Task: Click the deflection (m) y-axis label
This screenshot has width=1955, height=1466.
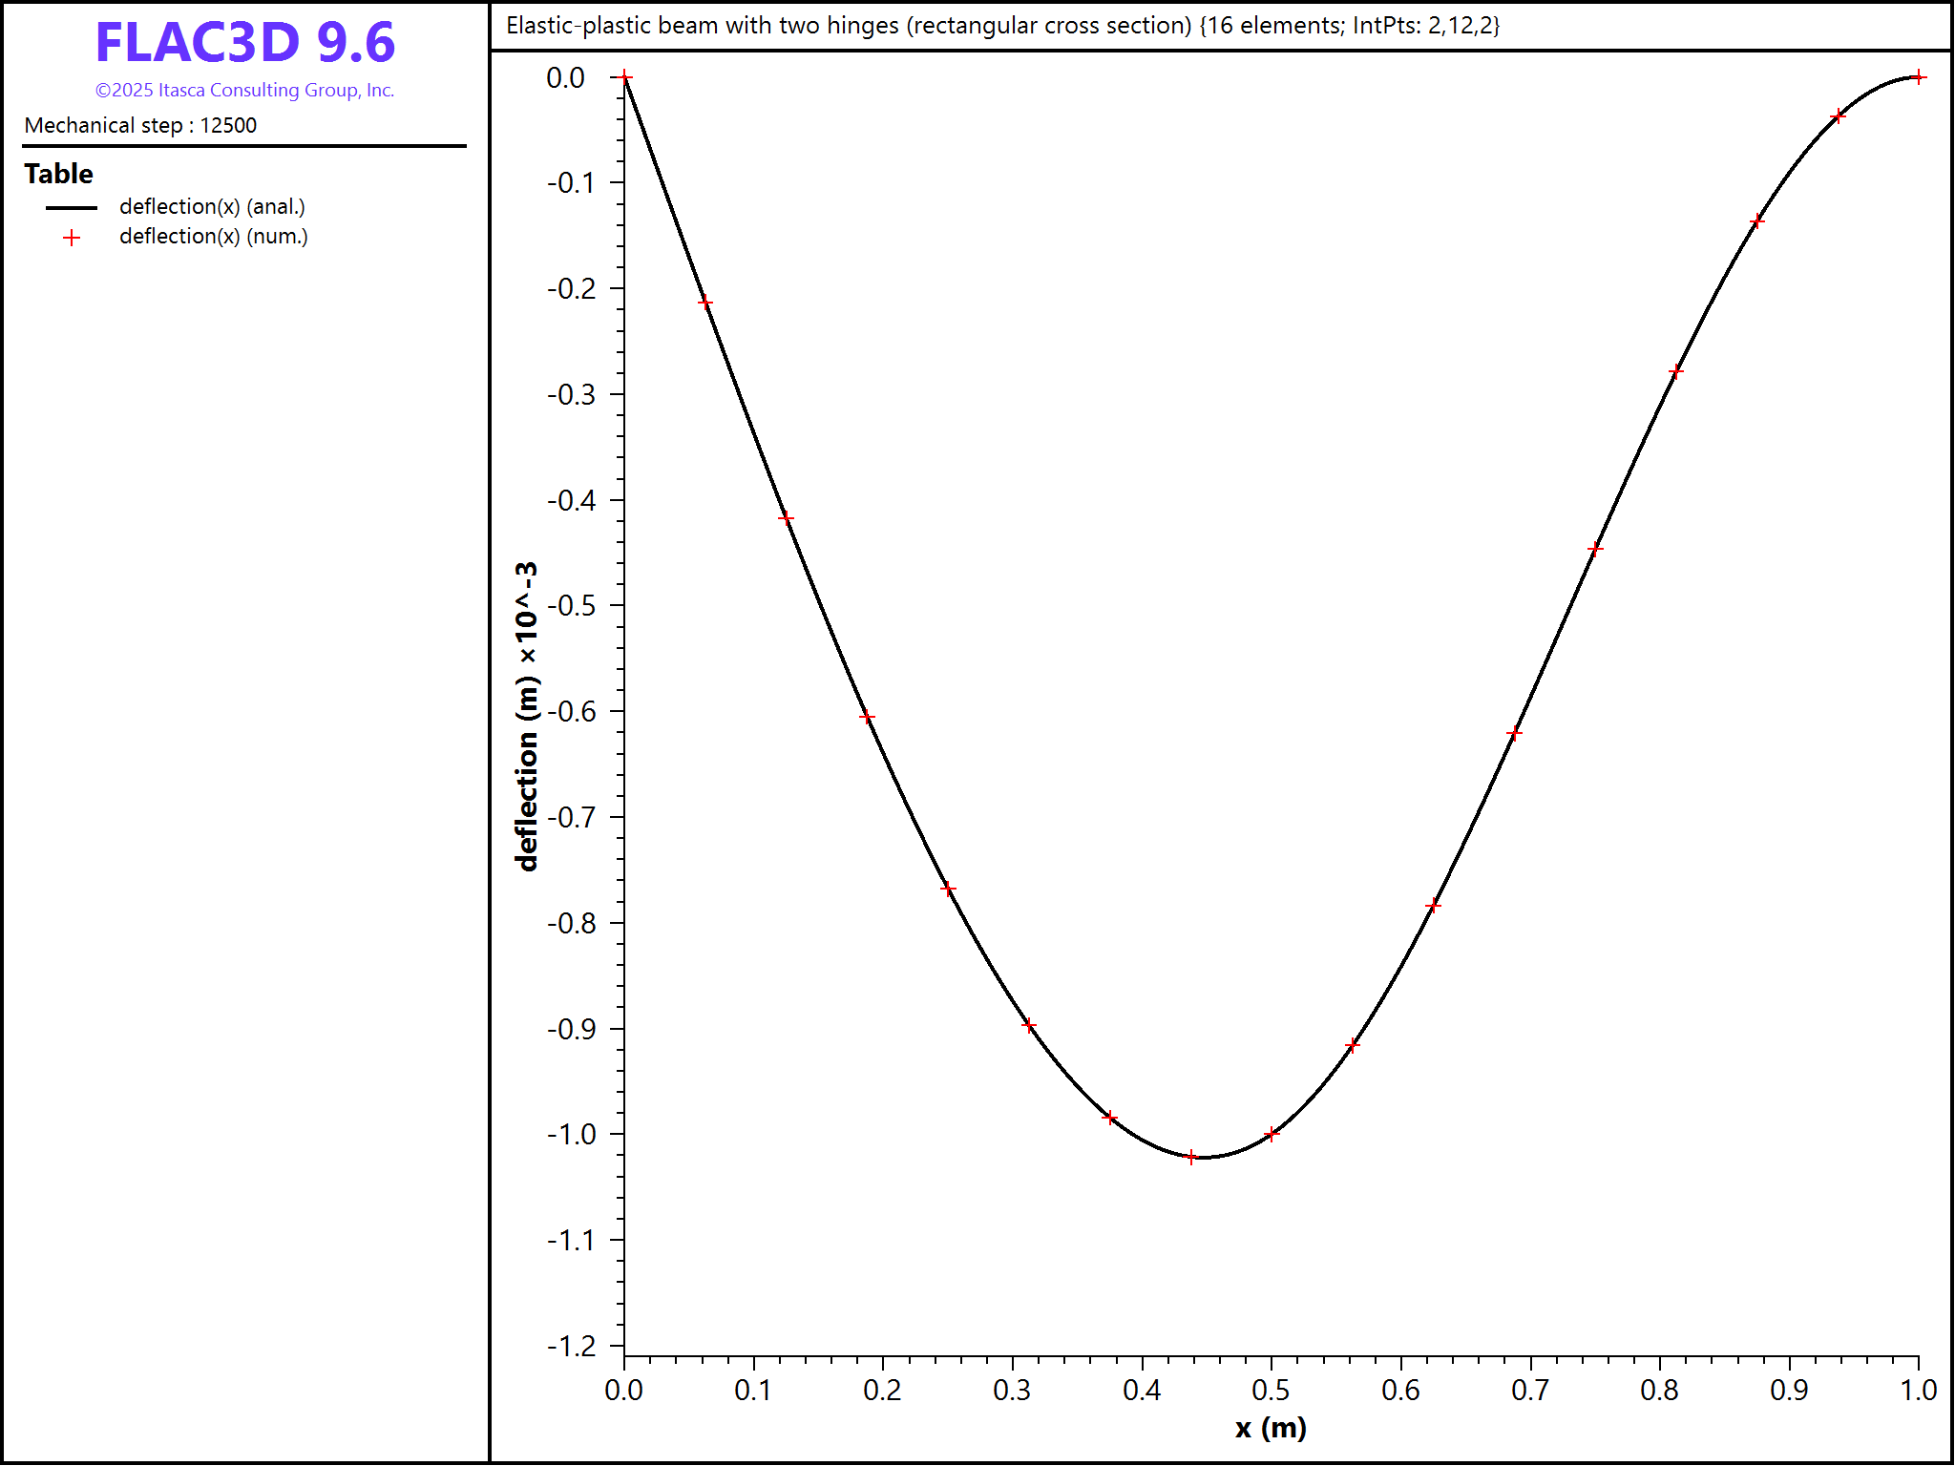Action: tap(526, 716)
